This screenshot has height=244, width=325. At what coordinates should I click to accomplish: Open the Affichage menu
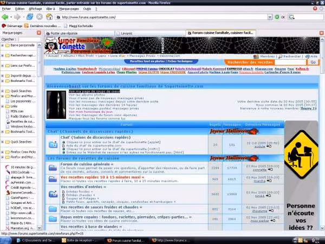[35, 9]
